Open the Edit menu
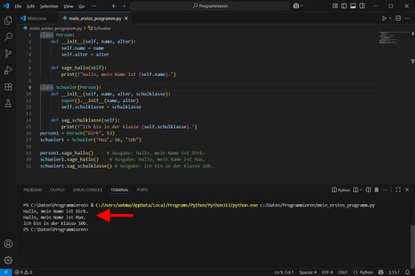 tap(30, 6)
